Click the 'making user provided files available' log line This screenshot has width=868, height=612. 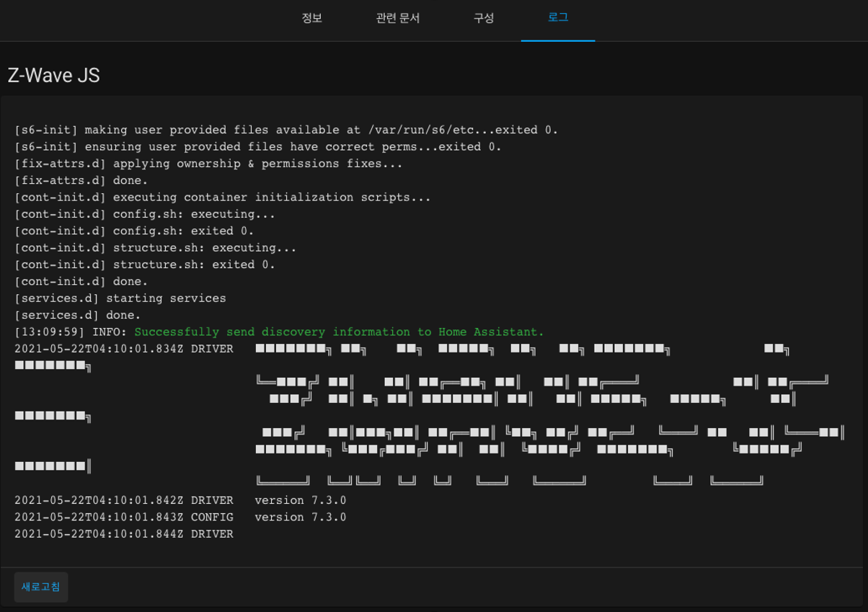click(286, 130)
